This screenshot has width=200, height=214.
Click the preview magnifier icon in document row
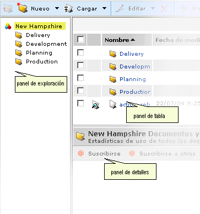[95, 105]
